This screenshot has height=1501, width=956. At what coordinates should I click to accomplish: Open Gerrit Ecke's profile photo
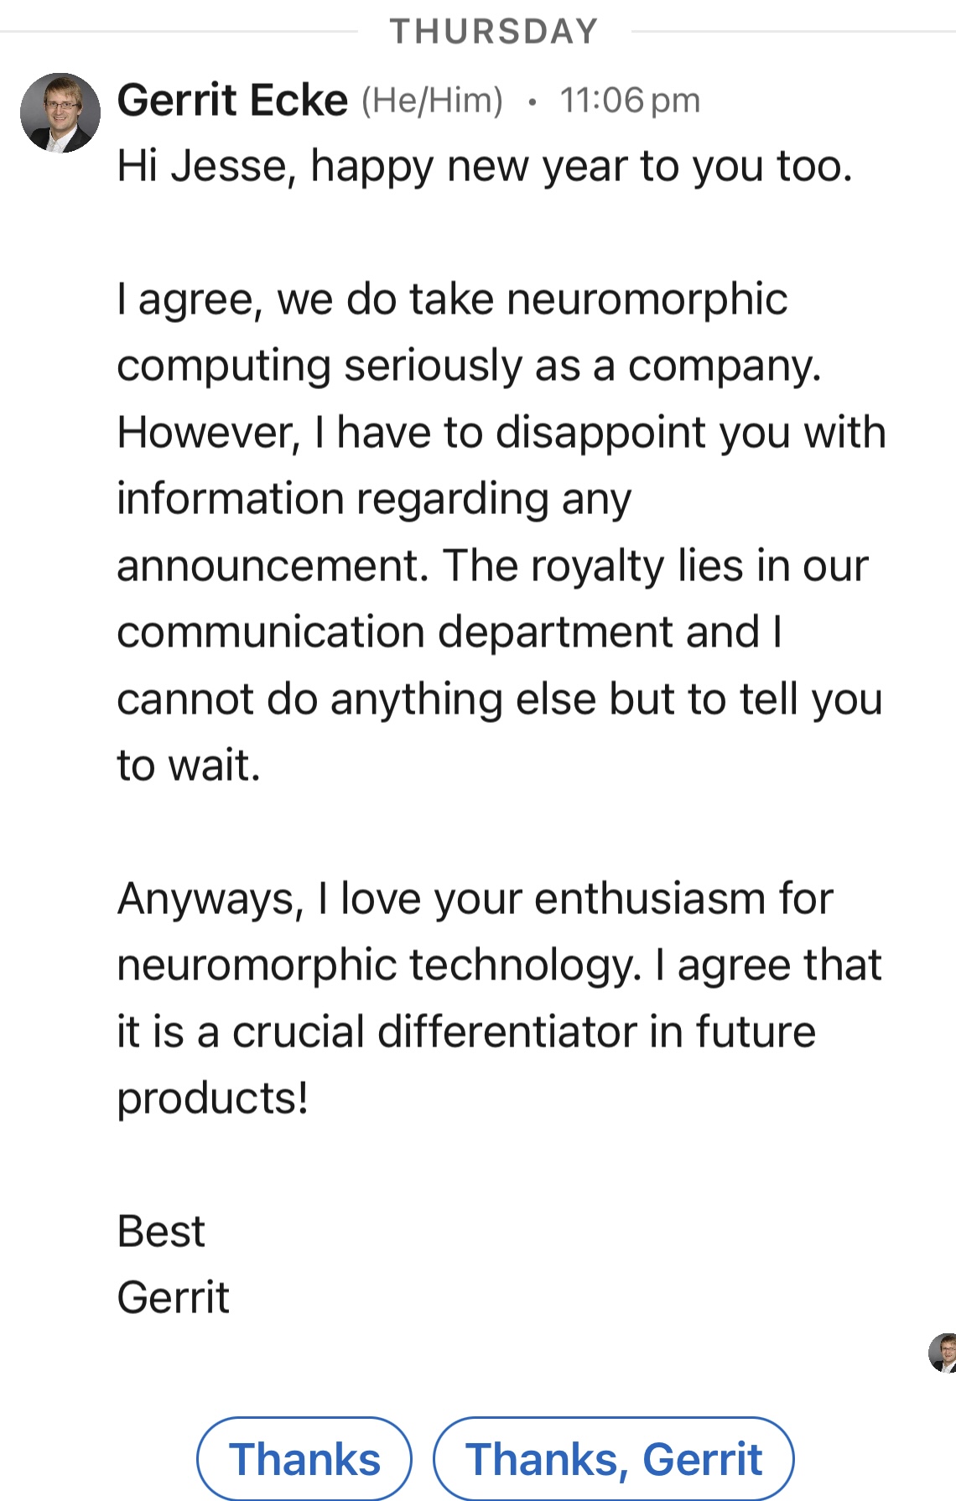tap(60, 113)
